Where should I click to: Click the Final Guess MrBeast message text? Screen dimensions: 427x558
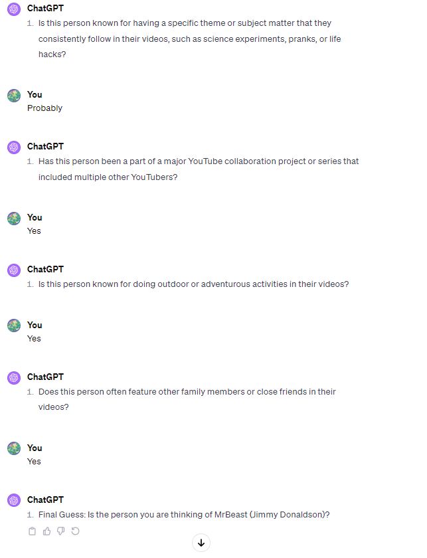[184, 515]
